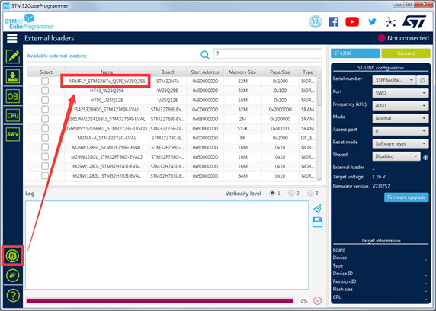
Task: Select verbosity level 2 radio button
Action: point(291,193)
